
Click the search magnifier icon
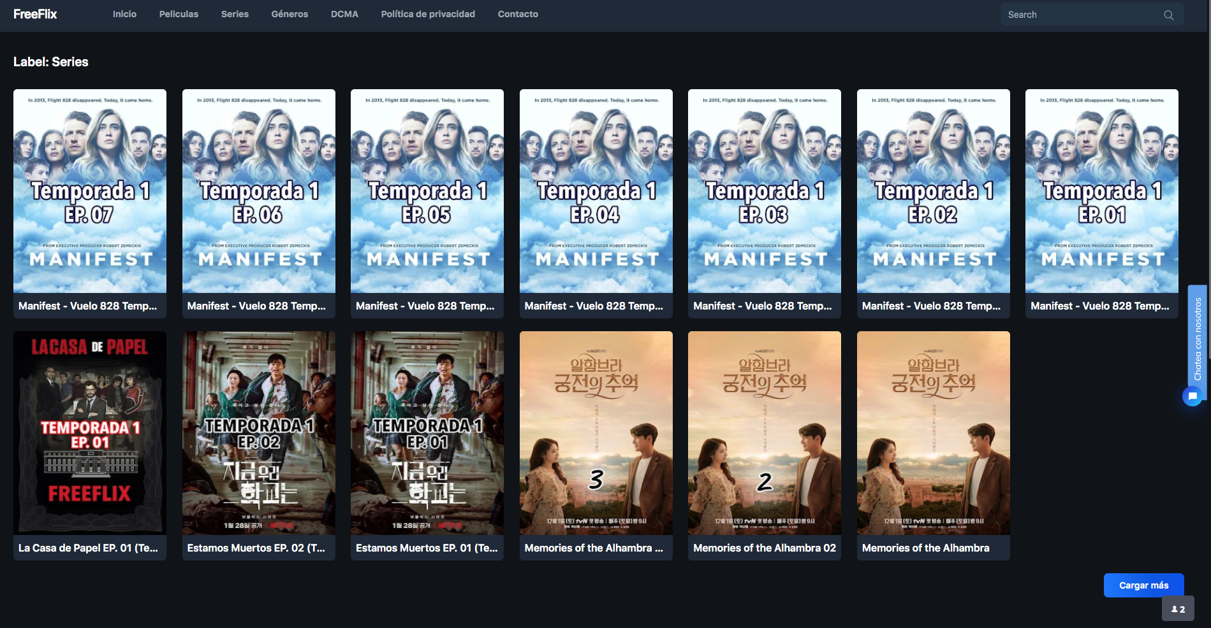pyautogui.click(x=1168, y=15)
